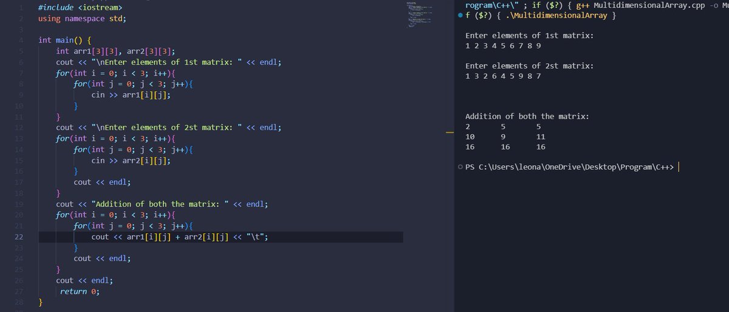Screen dimensions: 729x312
Task: Click the 'int main() {' declaration
Action: [x=65, y=40]
